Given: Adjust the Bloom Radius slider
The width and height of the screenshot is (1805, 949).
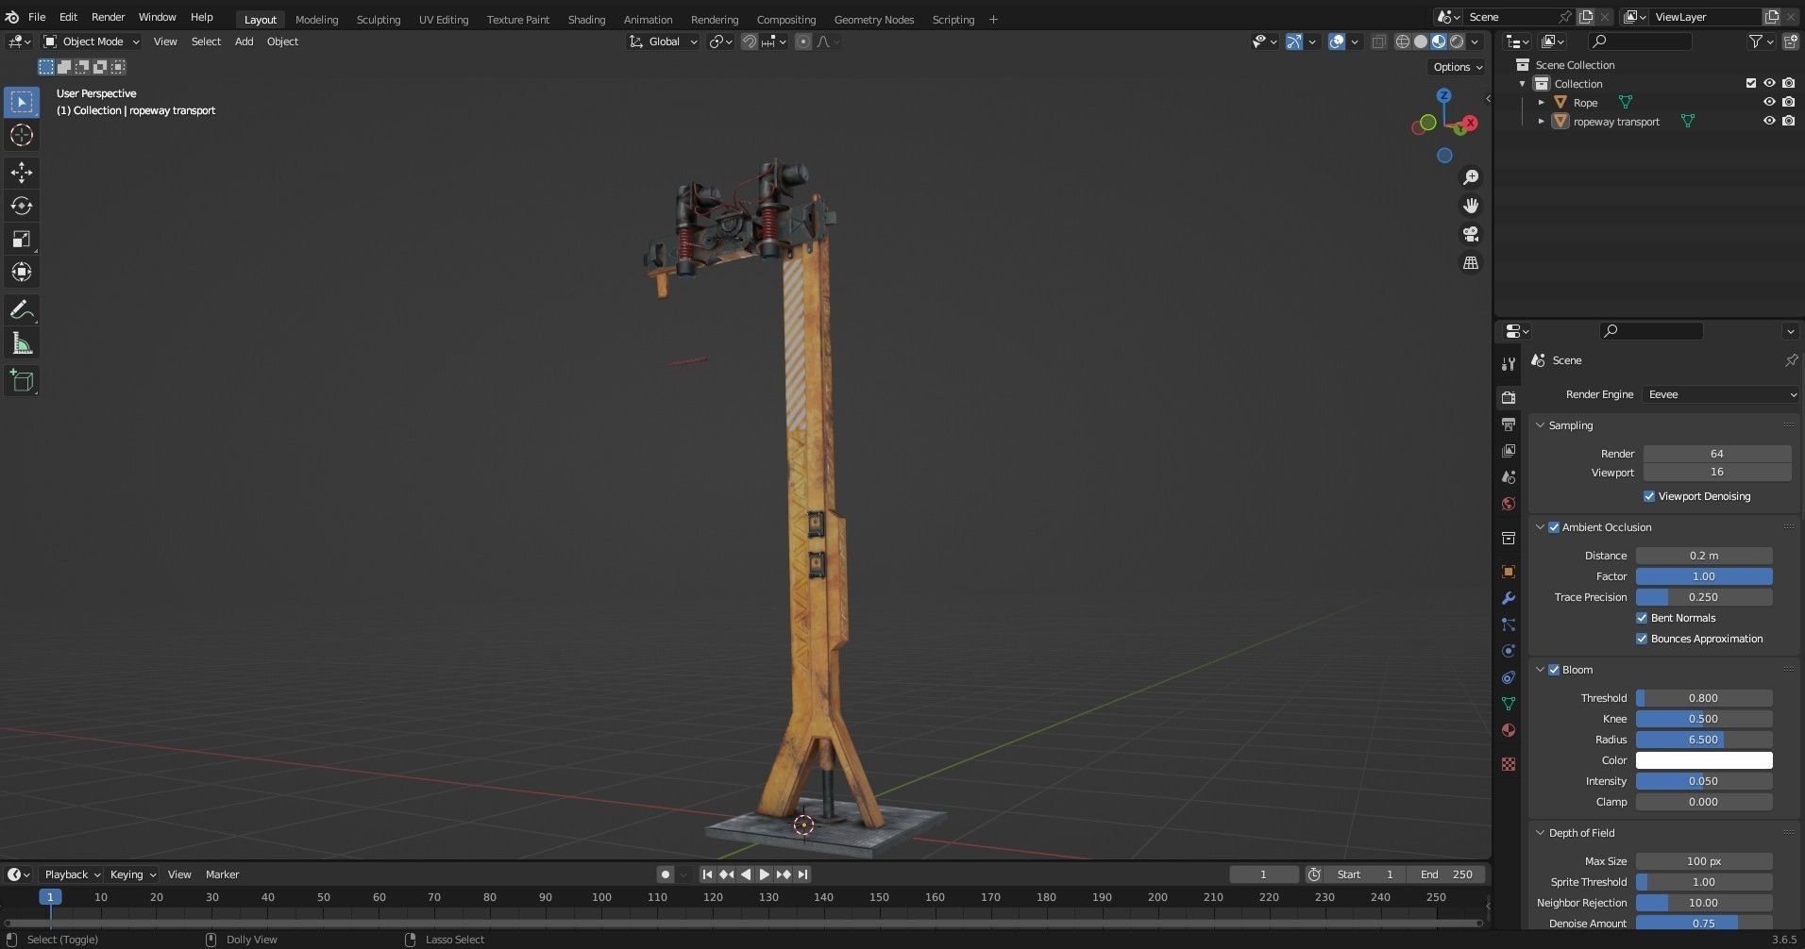Looking at the screenshot, I should pos(1704,740).
